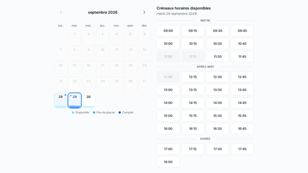Click the greyed-out 11:15 time slot
Viewport: 308px width, 173px height.
pyautogui.click(x=193, y=57)
